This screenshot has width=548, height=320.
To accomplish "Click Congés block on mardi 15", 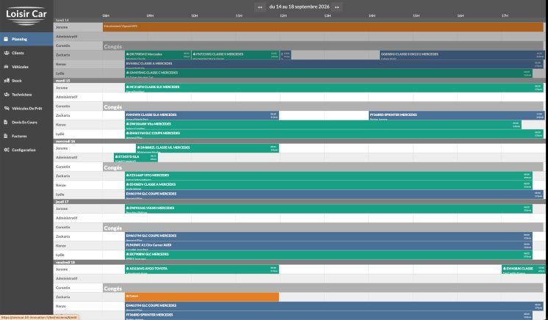I will [x=323, y=106].
